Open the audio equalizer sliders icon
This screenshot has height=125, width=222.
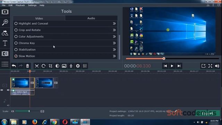point(85,66)
